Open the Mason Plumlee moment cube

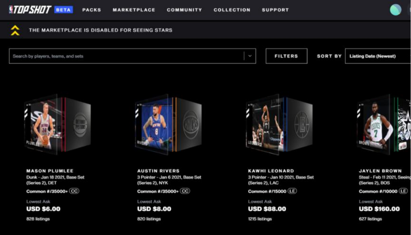[58, 124]
